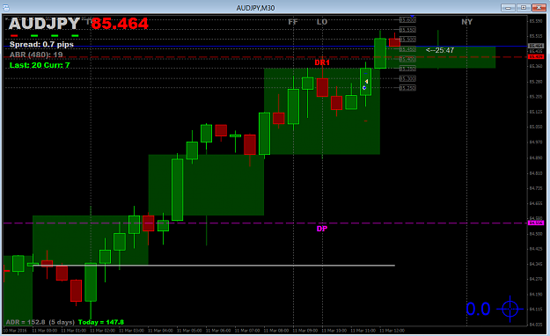Select the 'Spread: 0.7 pips' label

click(41, 45)
